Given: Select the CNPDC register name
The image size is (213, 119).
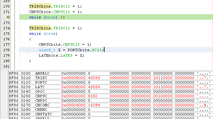Looking at the screenshot, I should [x=41, y=101].
